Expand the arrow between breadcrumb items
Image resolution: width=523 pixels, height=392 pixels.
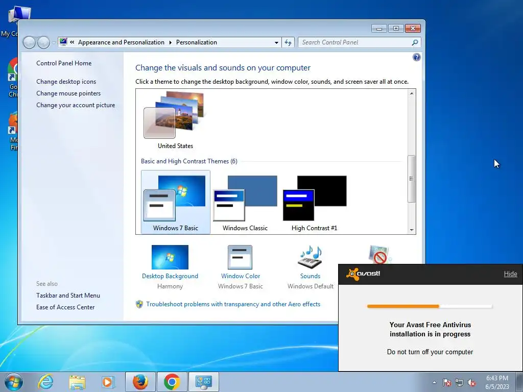170,42
